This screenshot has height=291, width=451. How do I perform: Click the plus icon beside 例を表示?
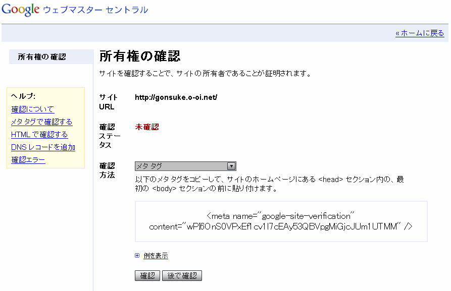tap(137, 255)
